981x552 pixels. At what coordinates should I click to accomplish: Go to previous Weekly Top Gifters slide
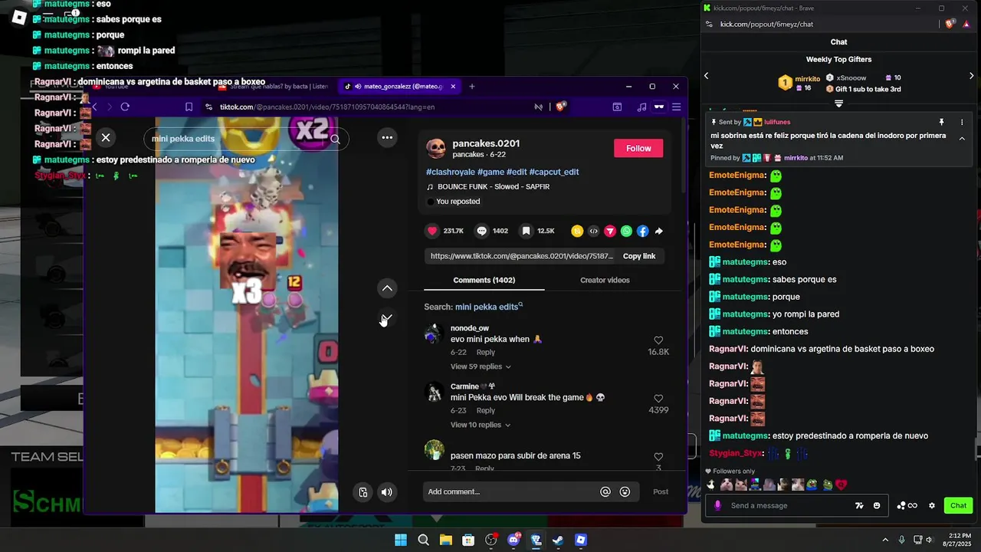click(x=707, y=76)
